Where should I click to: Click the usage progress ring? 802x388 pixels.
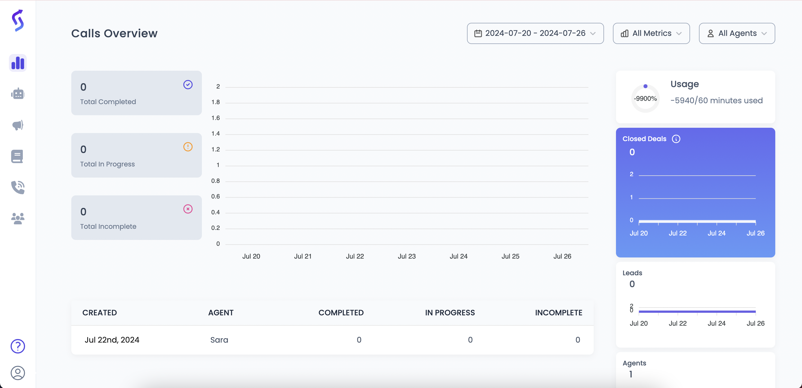point(645,99)
